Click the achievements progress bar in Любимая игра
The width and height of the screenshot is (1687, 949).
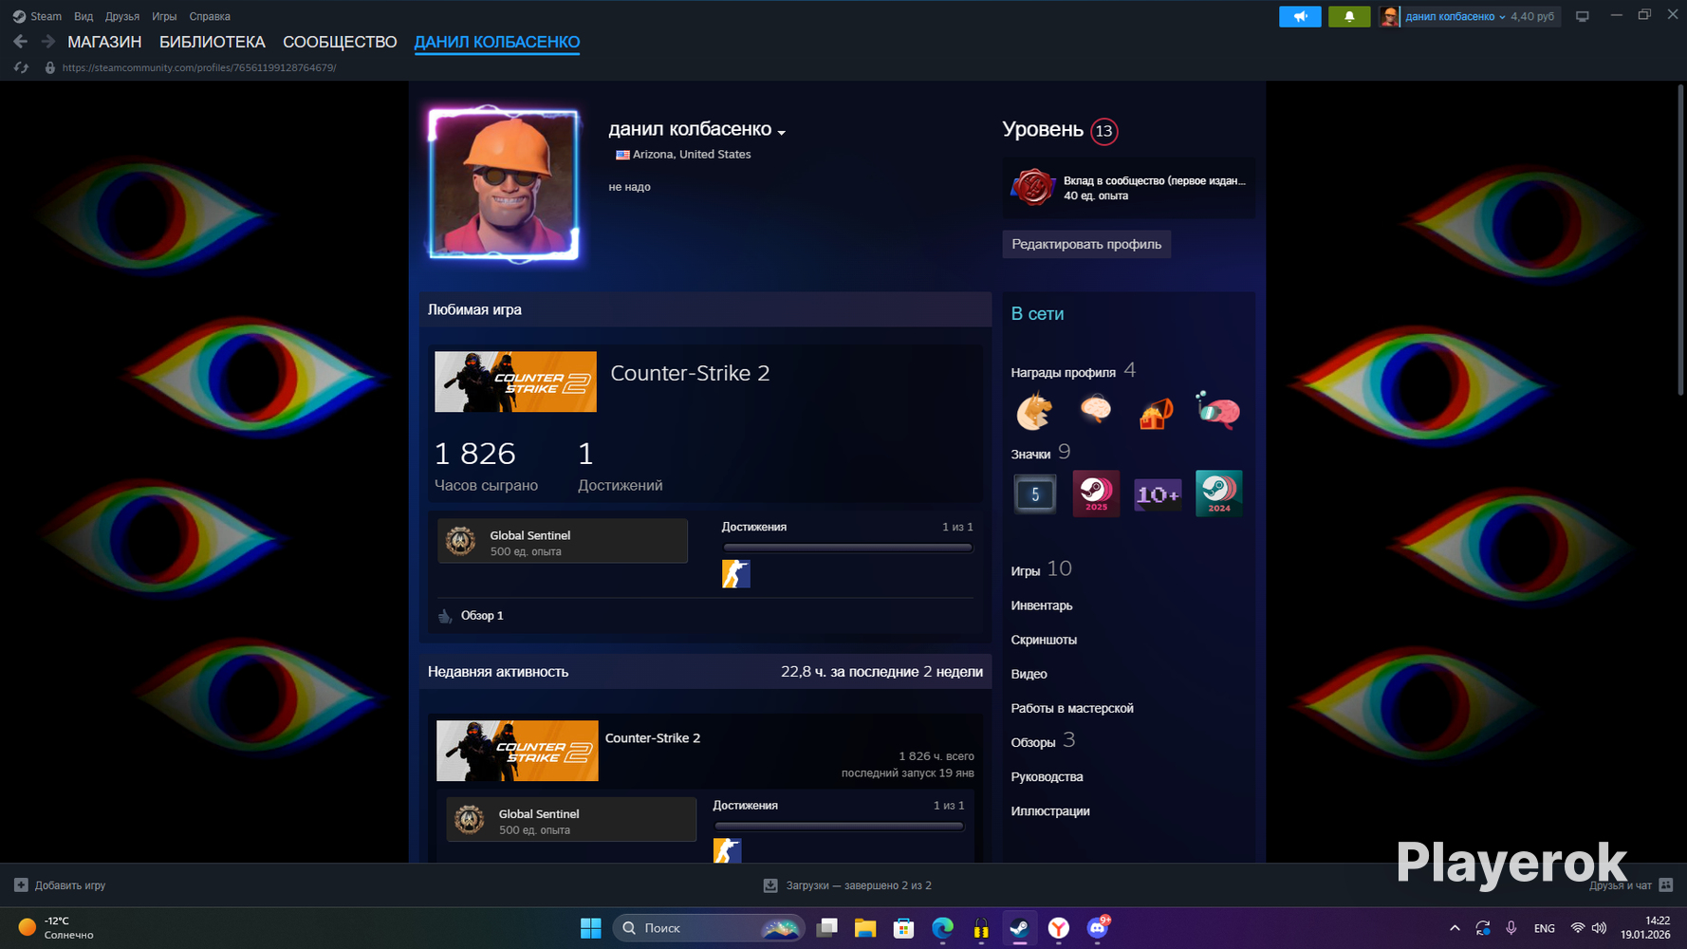click(x=847, y=548)
